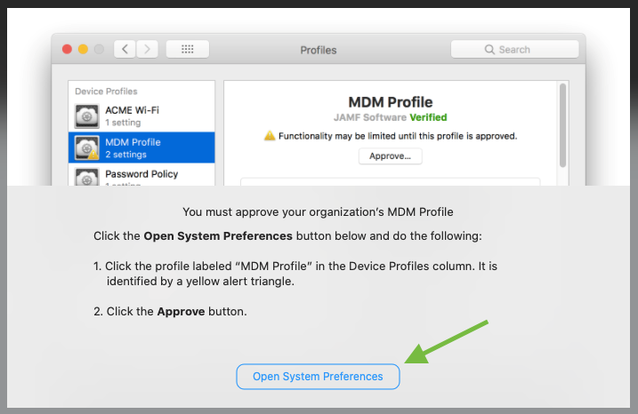
Task: Click the profile detail scrollbar
Action: pyautogui.click(x=562, y=125)
